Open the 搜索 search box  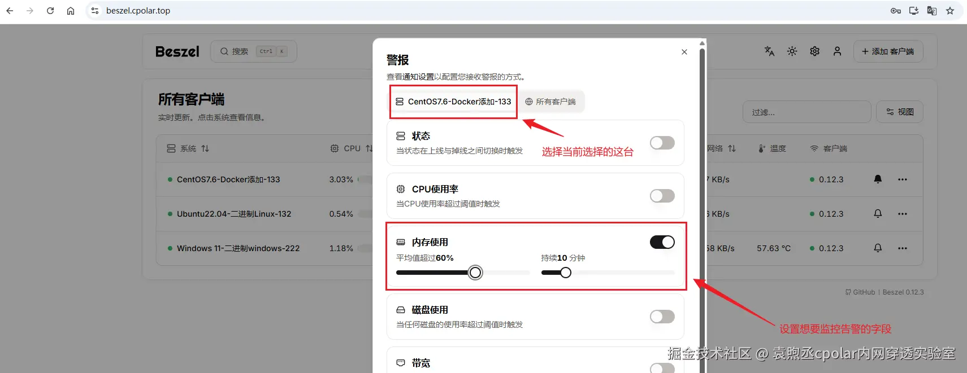254,51
